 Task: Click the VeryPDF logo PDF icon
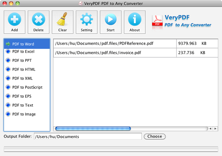coord(157,21)
